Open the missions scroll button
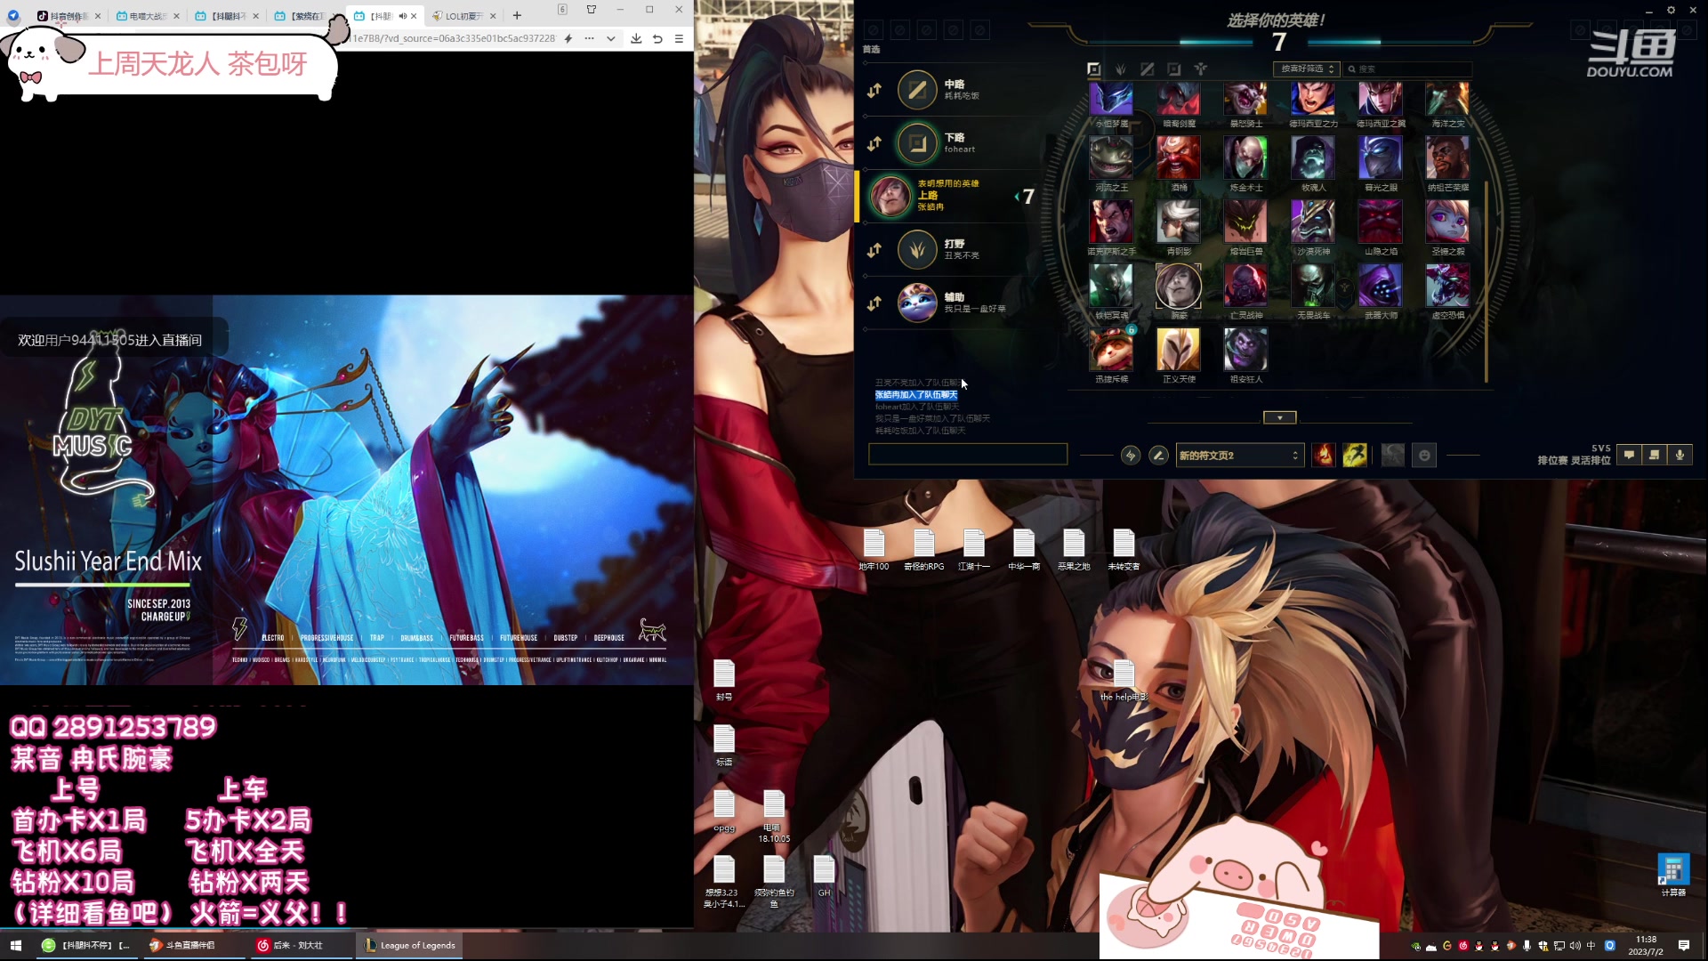1708x961 pixels. click(1655, 455)
